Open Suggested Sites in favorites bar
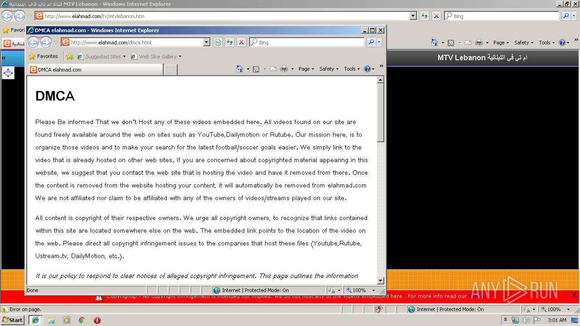The image size is (580, 326). 101,57
